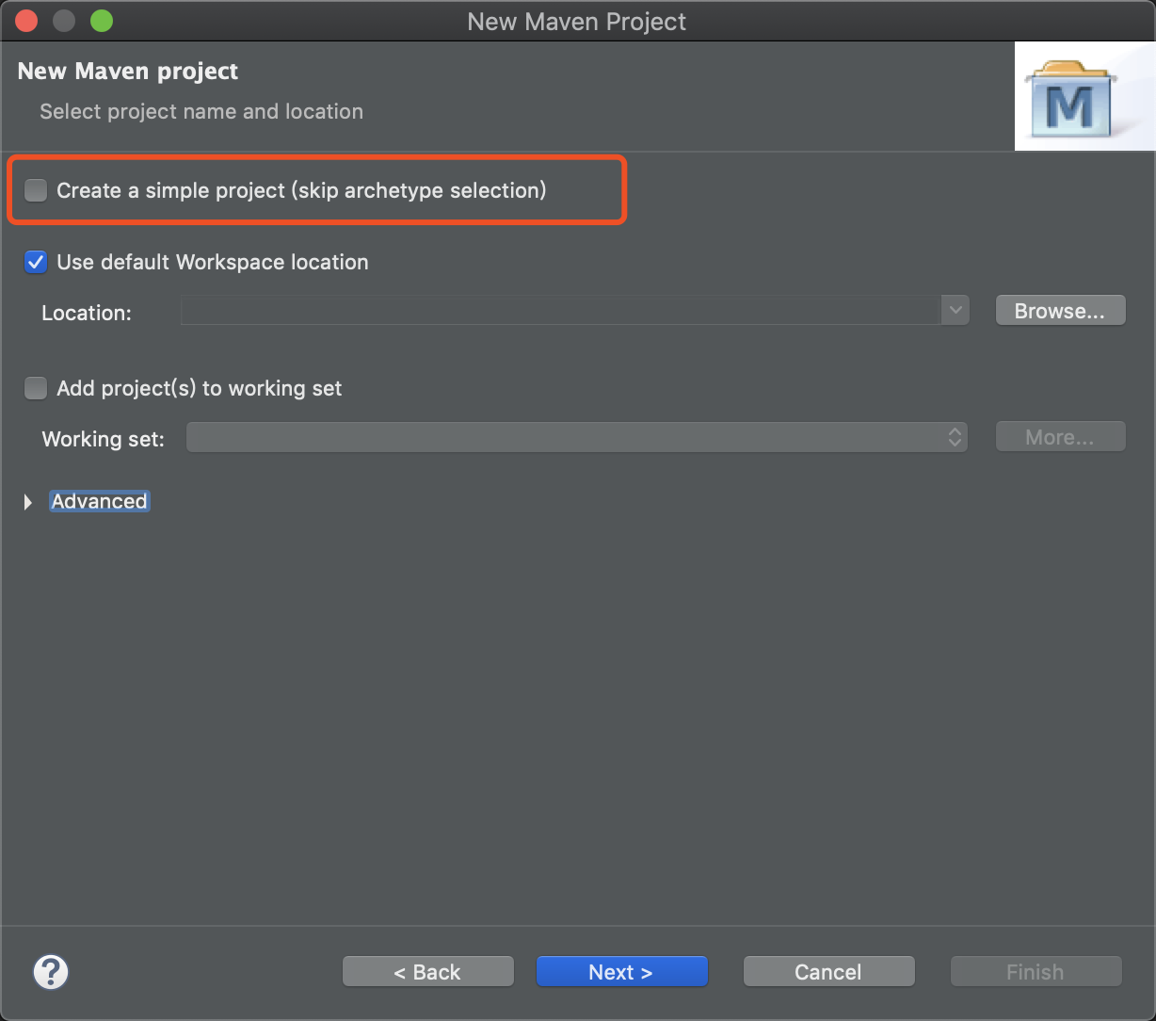Image resolution: width=1156 pixels, height=1021 pixels.
Task: Click the New Maven Project window title
Action: tap(577, 22)
